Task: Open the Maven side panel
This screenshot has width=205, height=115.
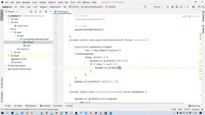Action: 203,29
